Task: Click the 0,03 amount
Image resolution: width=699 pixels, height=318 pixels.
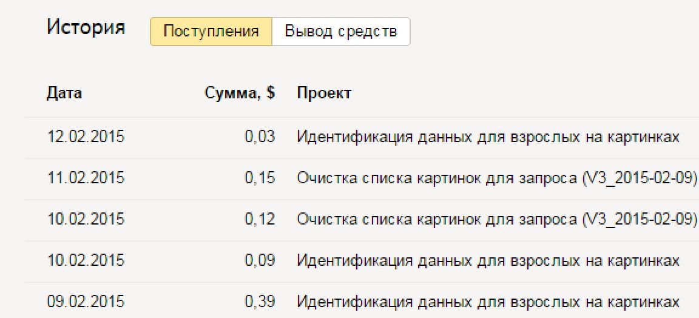Action: pos(260,137)
